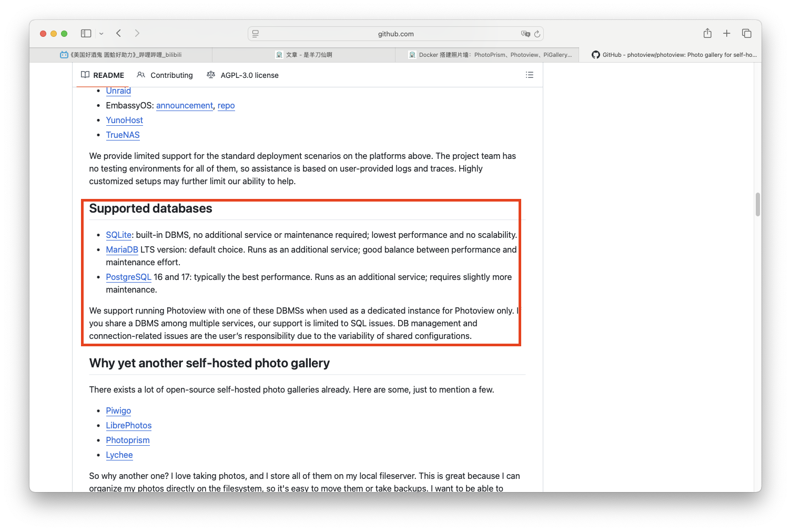Open sidebar options dropdown chevron
This screenshot has width=791, height=531.
[102, 34]
